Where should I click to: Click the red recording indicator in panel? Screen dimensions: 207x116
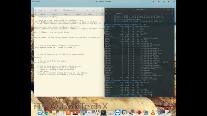154,2
